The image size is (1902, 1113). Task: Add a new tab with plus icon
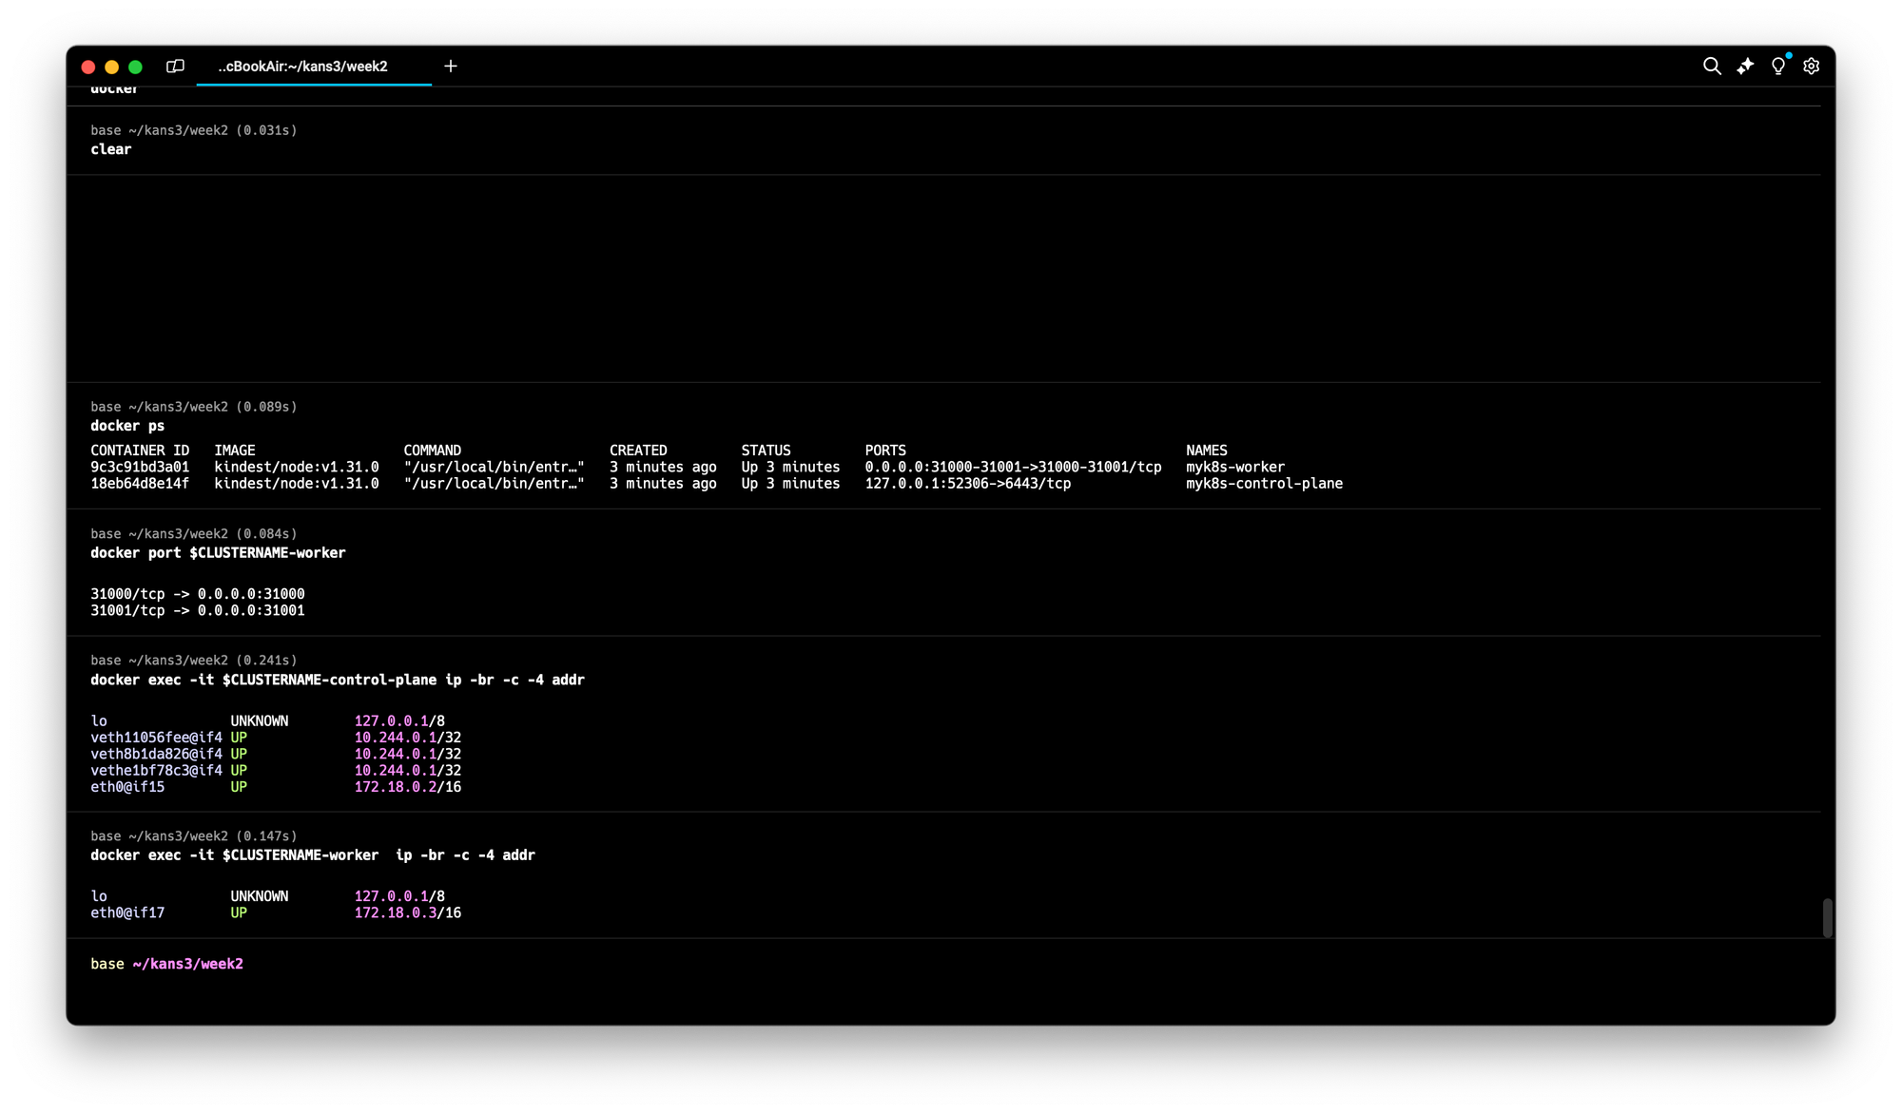point(451,67)
